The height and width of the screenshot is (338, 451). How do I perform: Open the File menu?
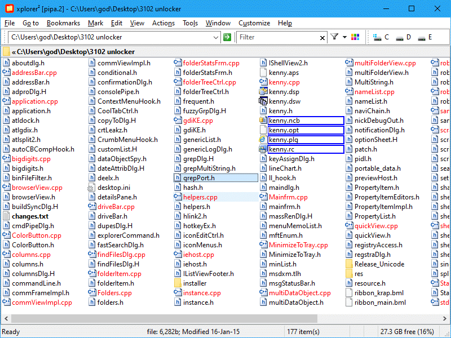[x=10, y=23]
